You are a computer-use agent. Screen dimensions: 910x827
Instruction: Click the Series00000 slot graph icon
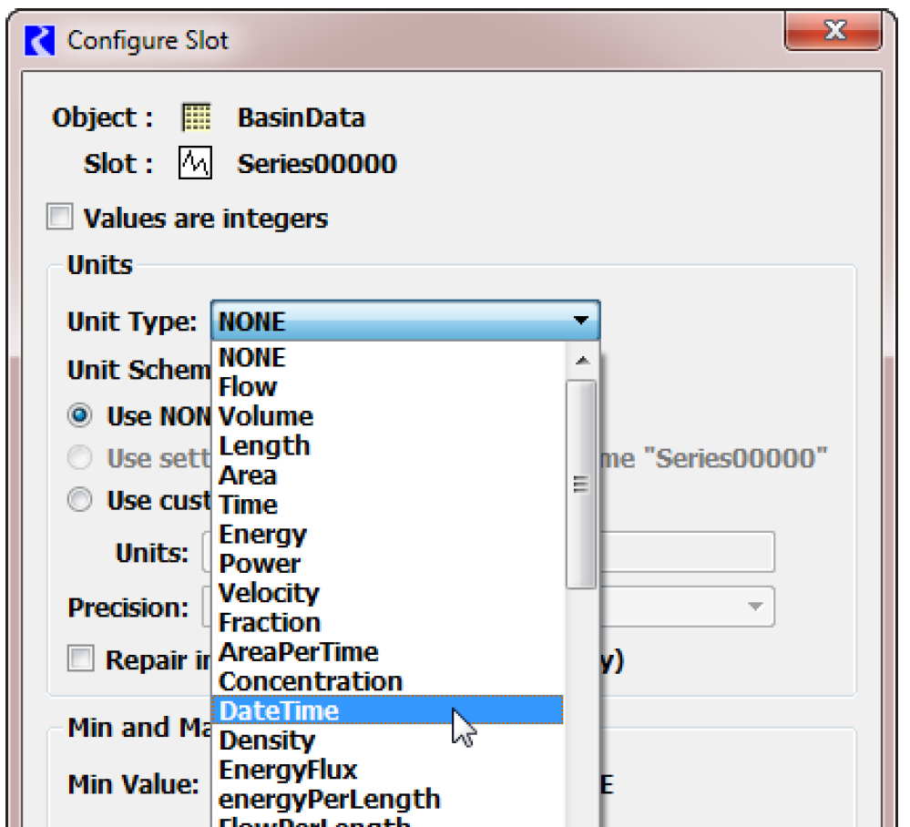click(x=195, y=164)
